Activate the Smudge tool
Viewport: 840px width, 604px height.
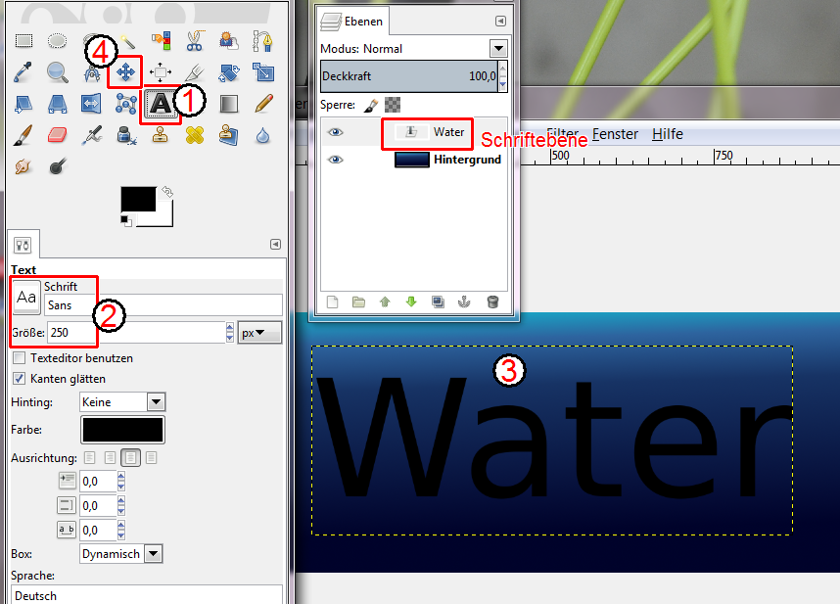pyautogui.click(x=23, y=166)
